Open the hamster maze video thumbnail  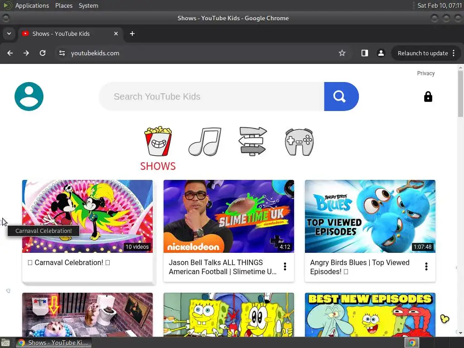[x=87, y=315]
